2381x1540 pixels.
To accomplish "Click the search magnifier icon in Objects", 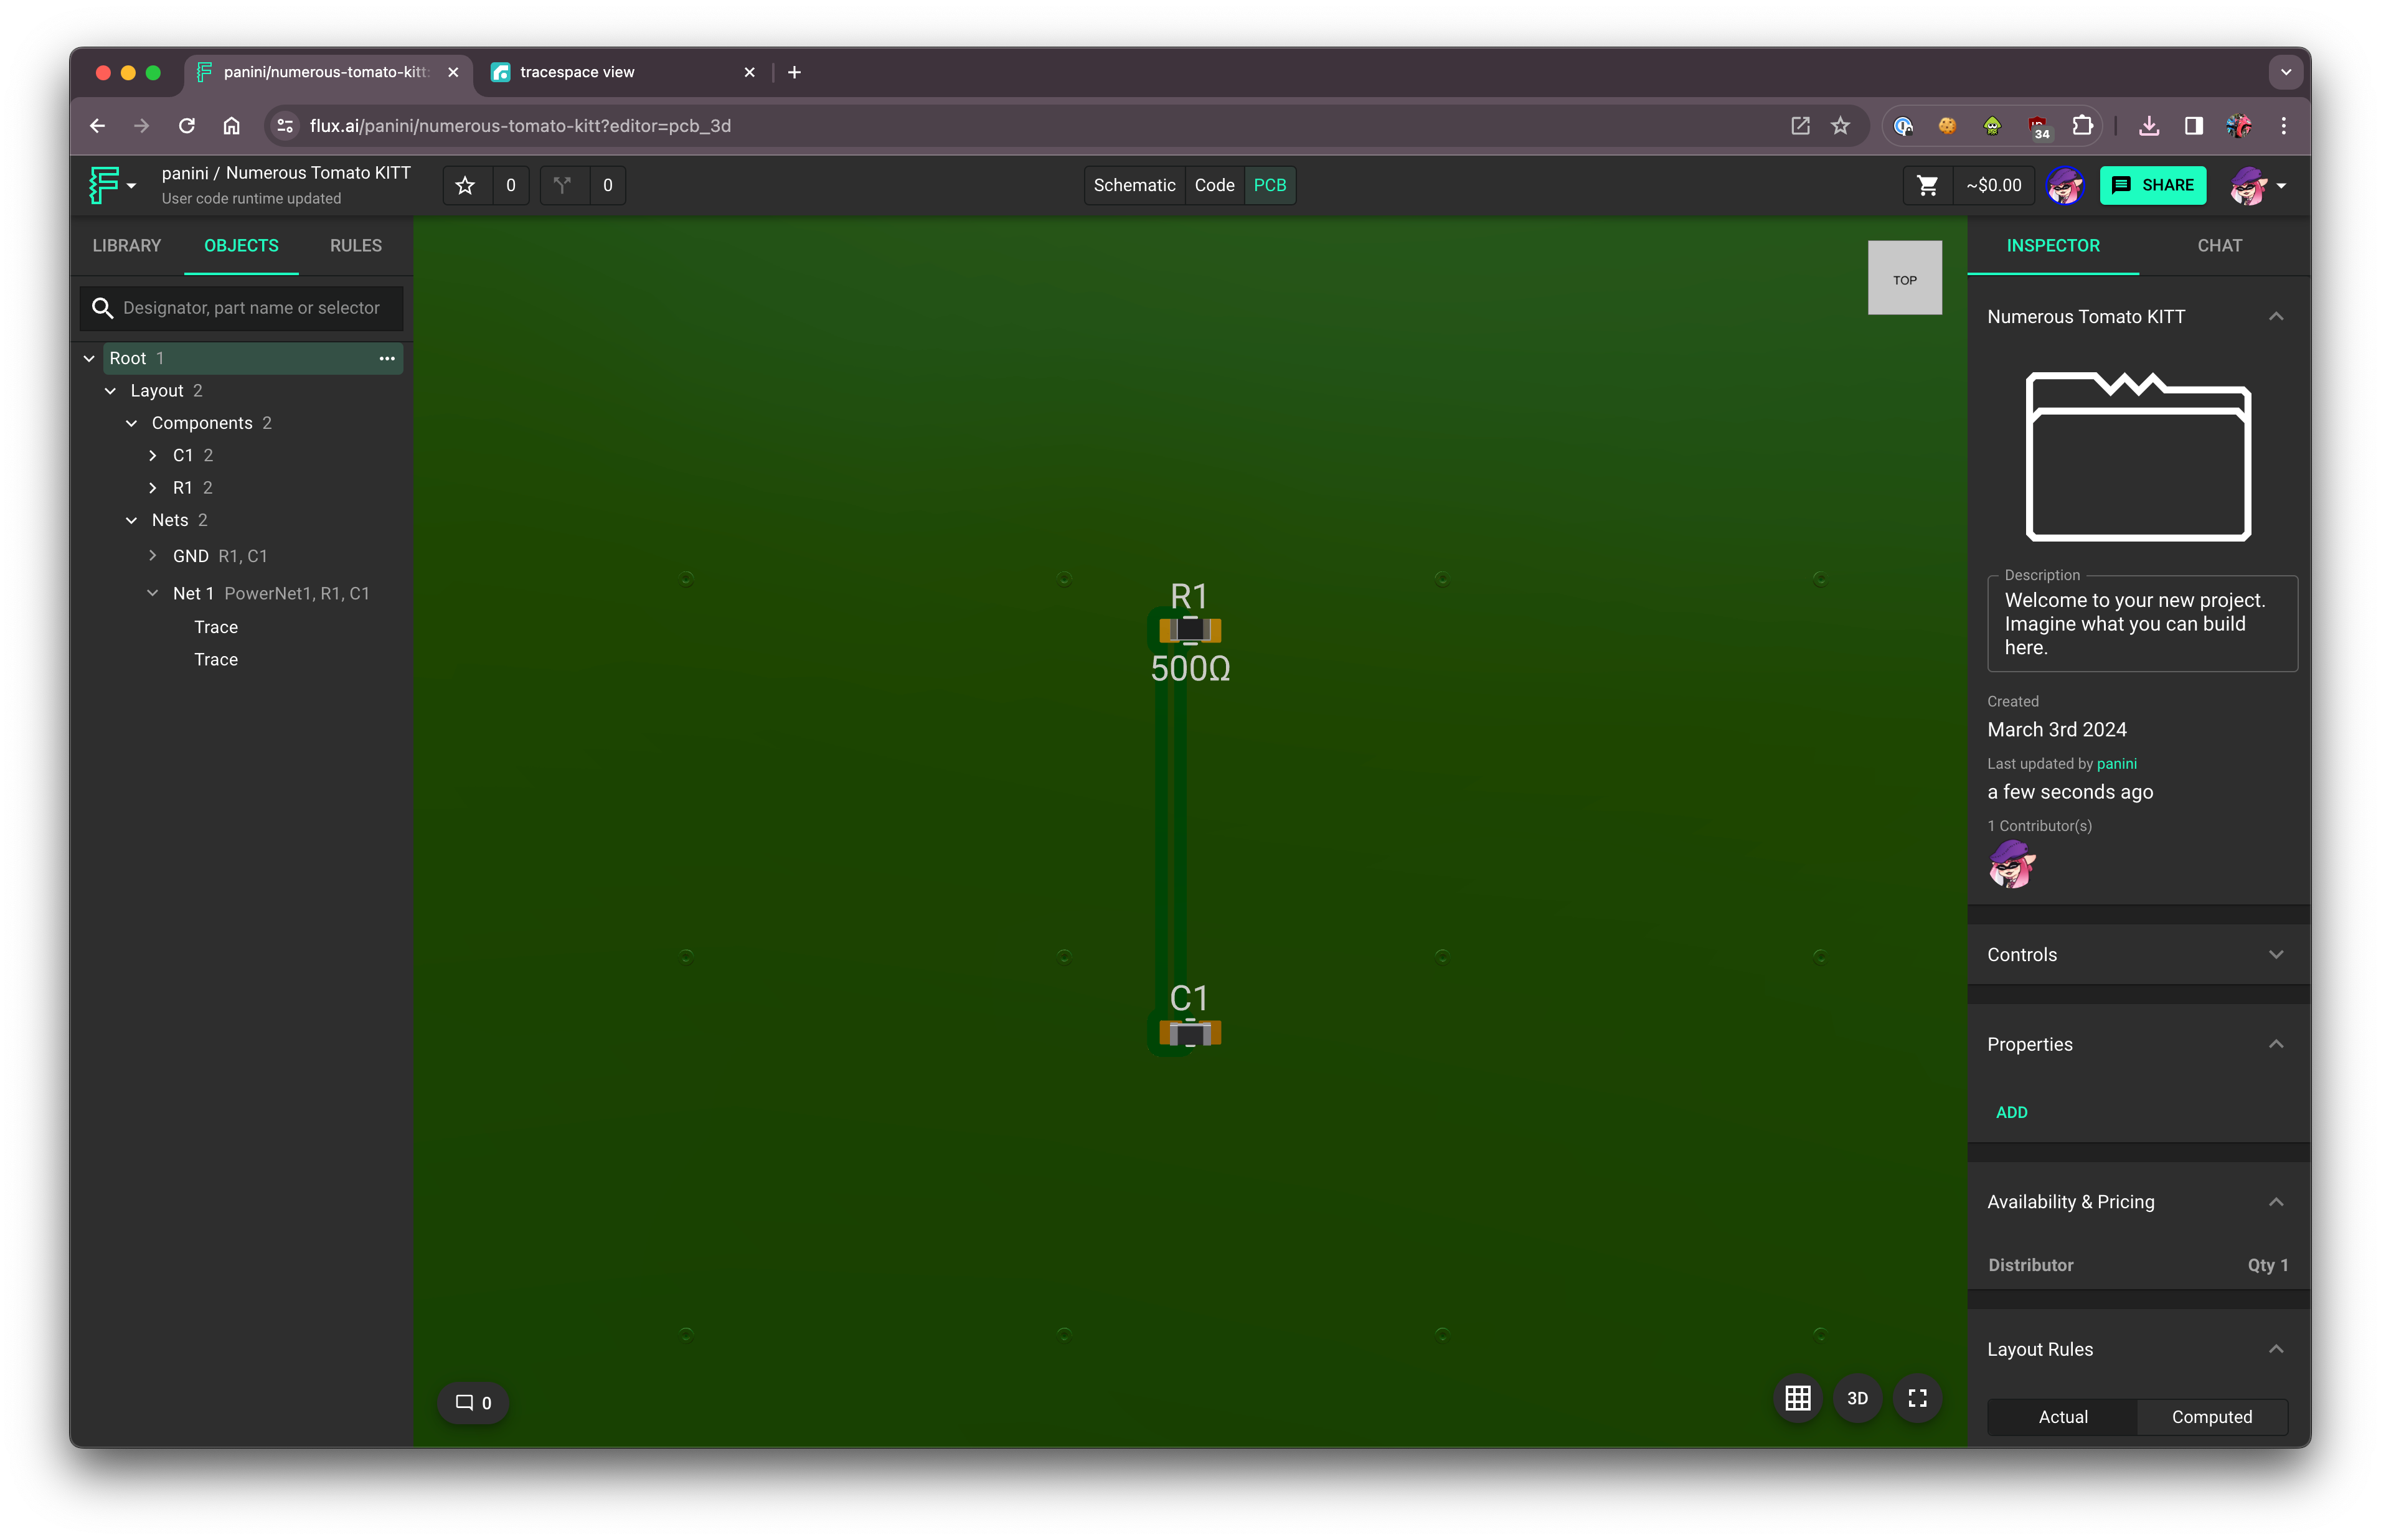I will coord(102,308).
